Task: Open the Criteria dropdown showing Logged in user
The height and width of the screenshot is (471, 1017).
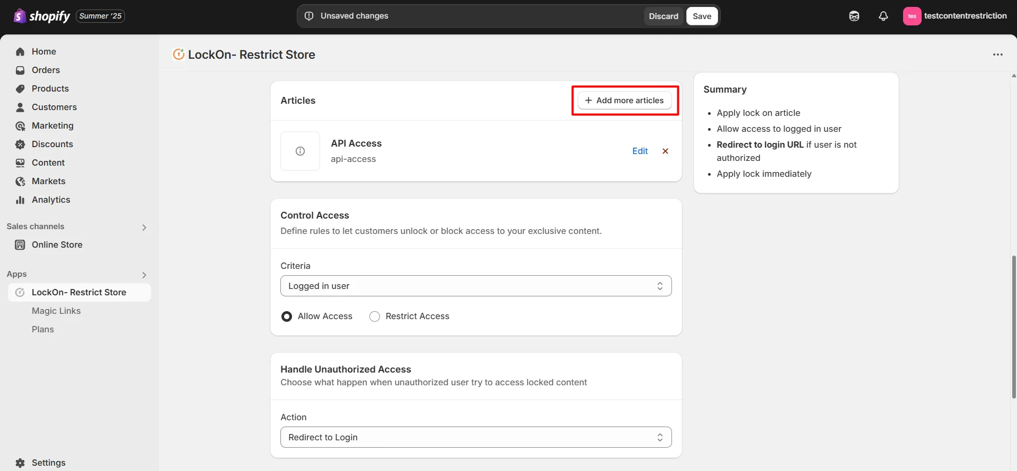Action: point(476,286)
